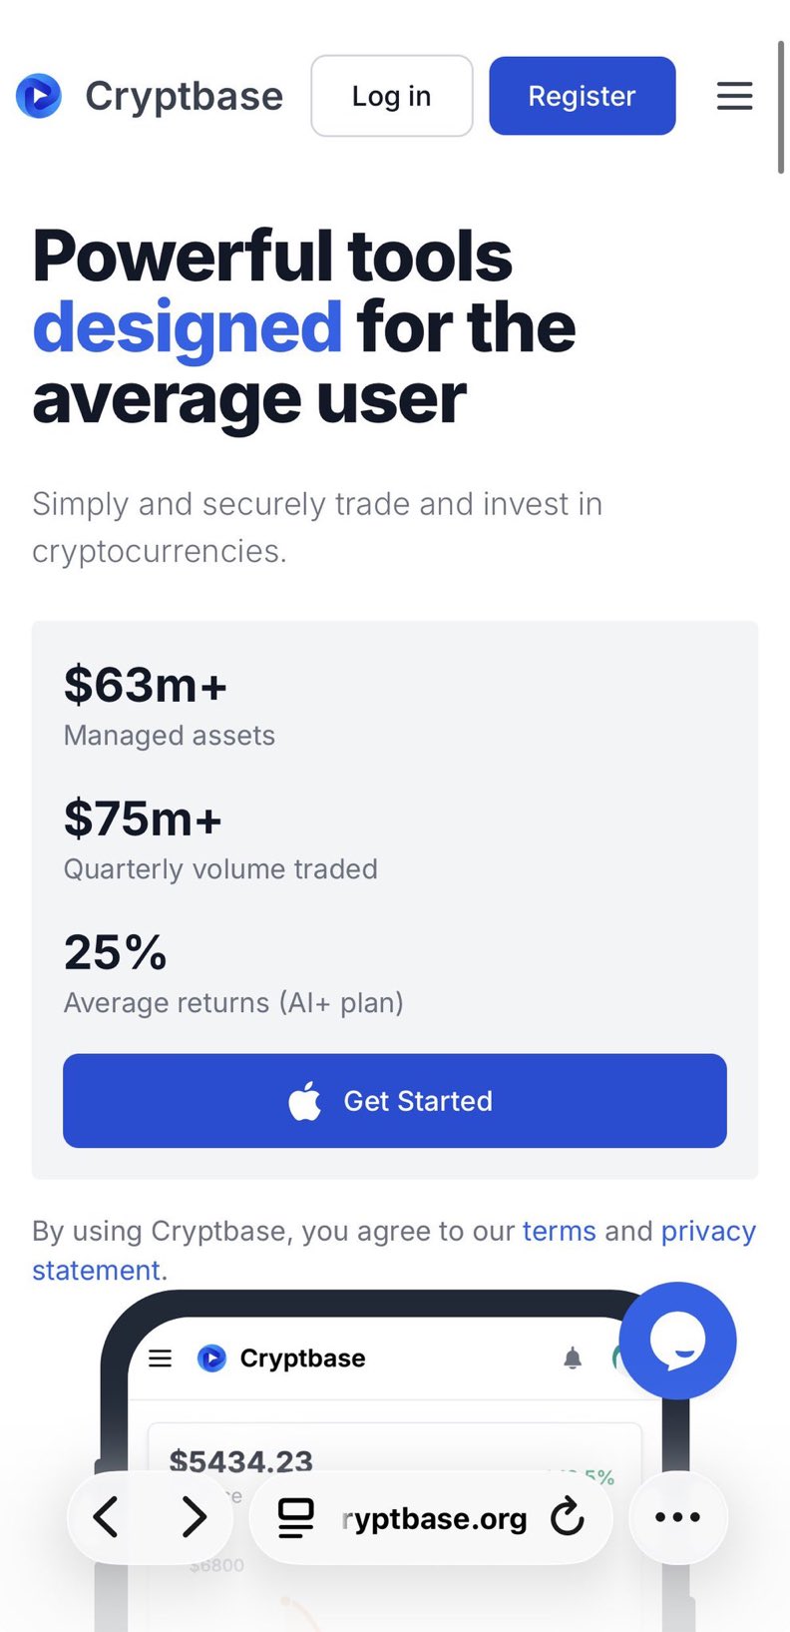
Task: Click the Cryptbase logo icon in the header
Action: tap(39, 96)
